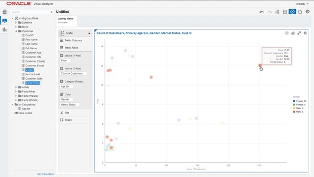Select the Marital Status color chip

tap(70, 105)
